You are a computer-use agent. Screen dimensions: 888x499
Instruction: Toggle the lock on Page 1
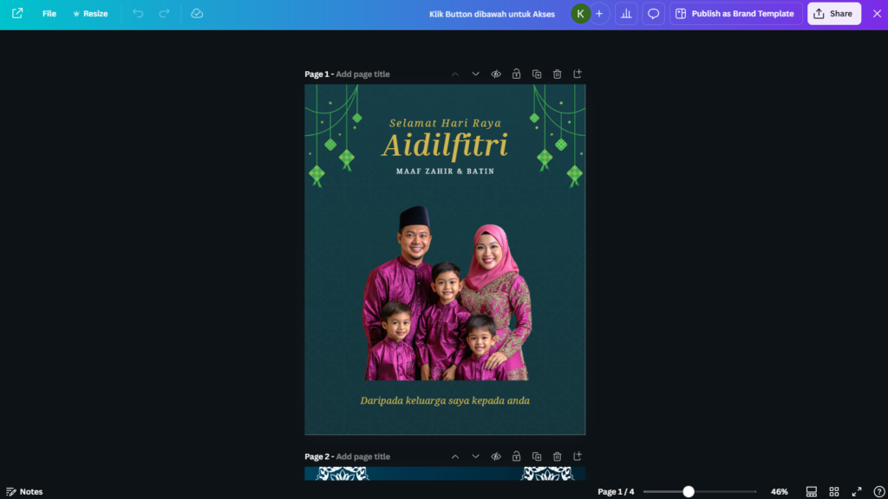[516, 75]
